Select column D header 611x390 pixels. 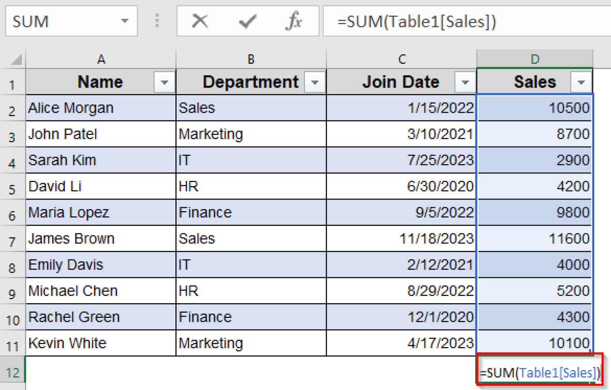(x=534, y=59)
